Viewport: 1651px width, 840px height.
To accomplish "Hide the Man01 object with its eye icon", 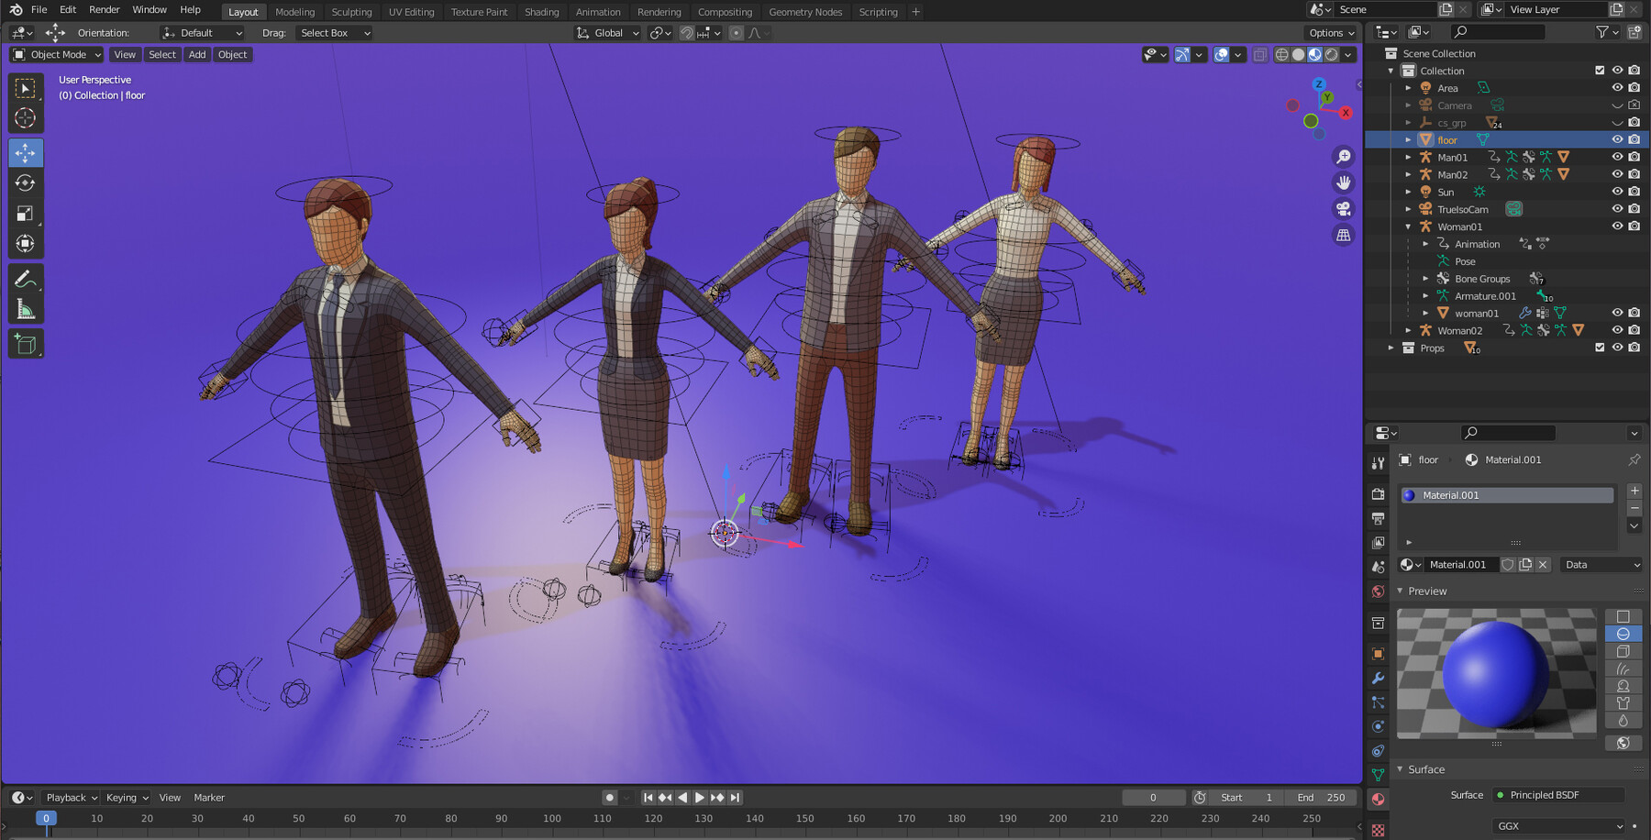I will (x=1617, y=157).
